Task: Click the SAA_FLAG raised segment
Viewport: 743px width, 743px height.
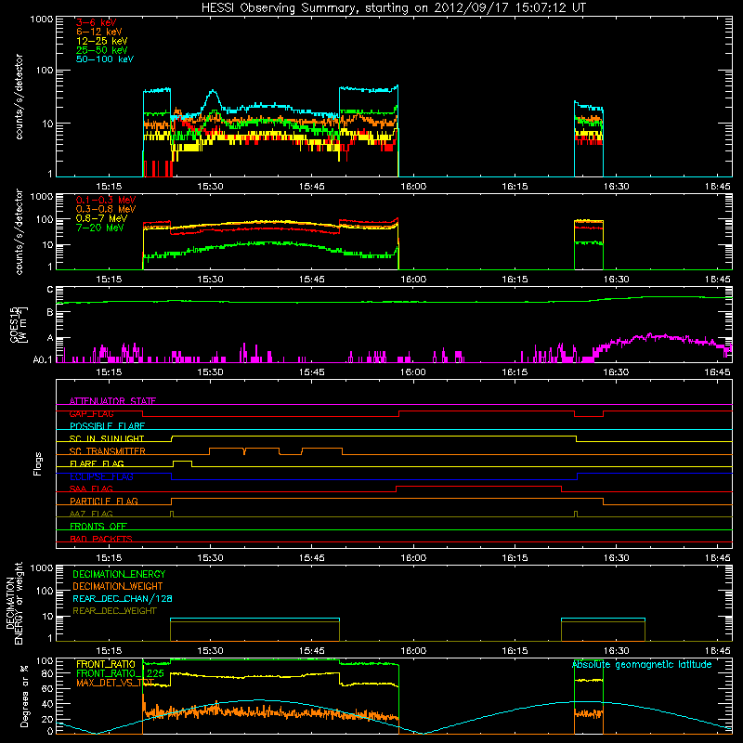Action: pos(478,486)
